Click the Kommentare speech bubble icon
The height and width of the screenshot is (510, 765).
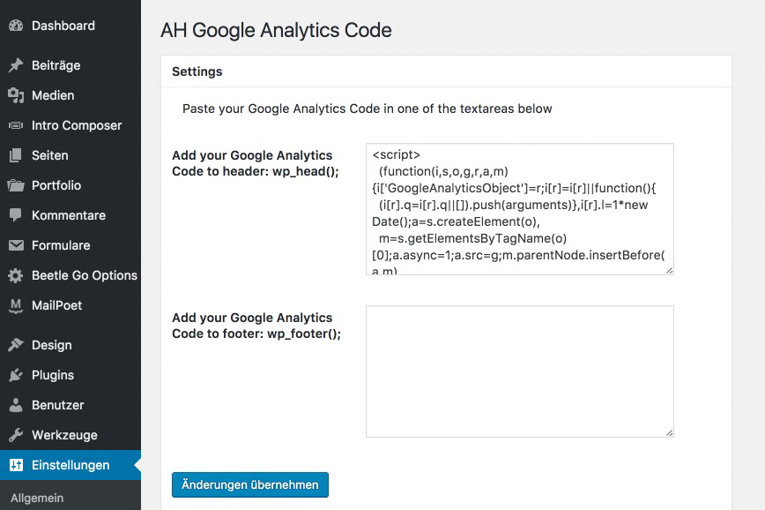click(16, 215)
